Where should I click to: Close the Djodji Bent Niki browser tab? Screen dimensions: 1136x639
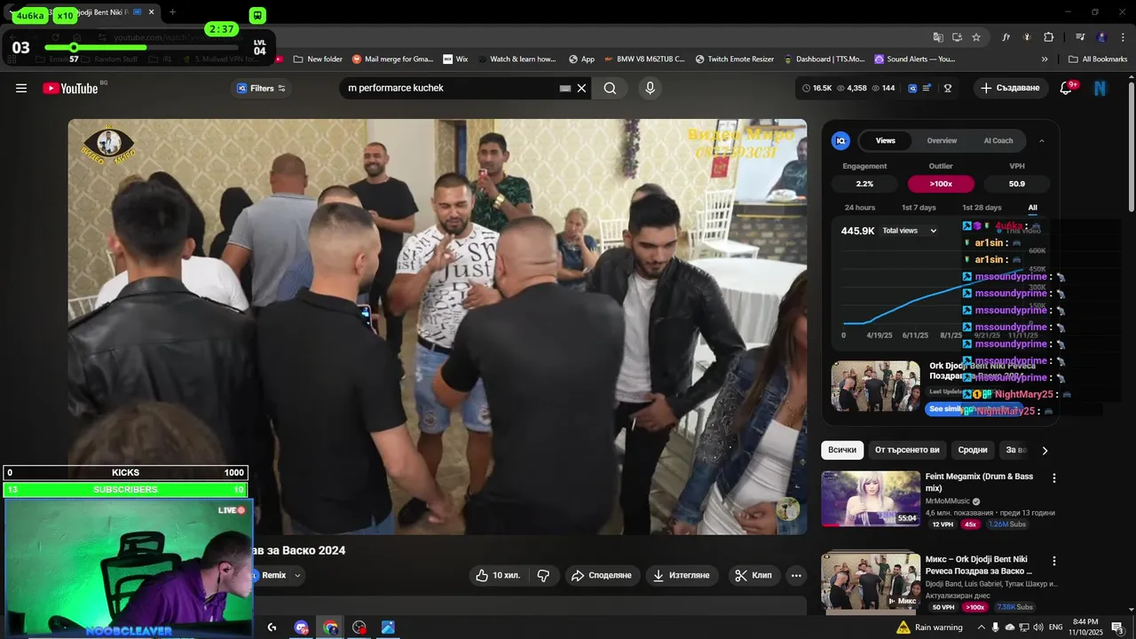click(152, 12)
